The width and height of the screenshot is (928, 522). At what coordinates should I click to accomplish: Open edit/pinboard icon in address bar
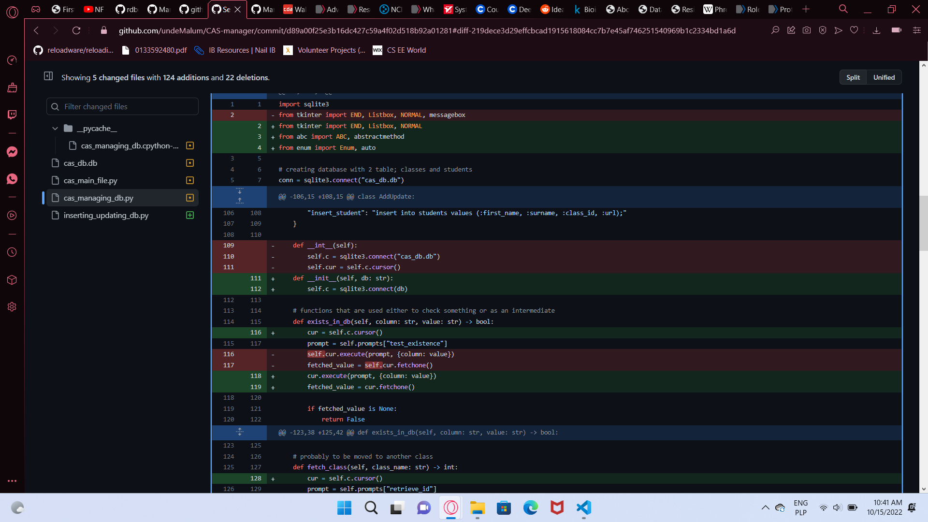point(791,30)
